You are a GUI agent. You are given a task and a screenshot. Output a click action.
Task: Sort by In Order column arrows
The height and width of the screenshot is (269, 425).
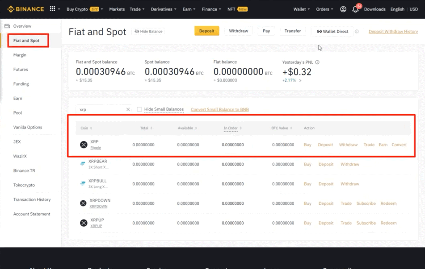coord(241,128)
